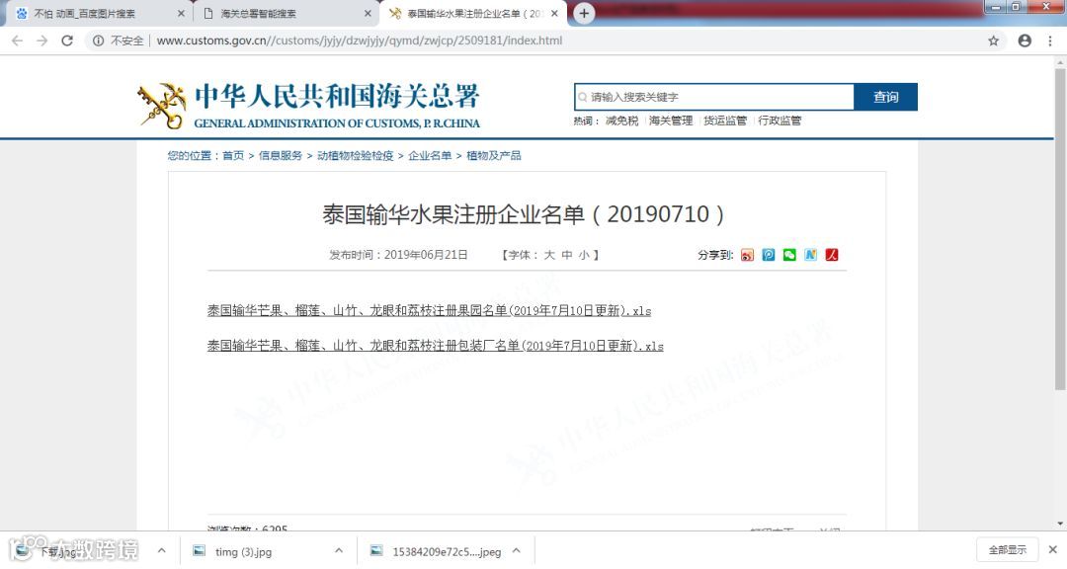Screen dimensions: 1067x569
Task: Click the 15384209e72c5 jpeg file icon
Action: pos(375,550)
